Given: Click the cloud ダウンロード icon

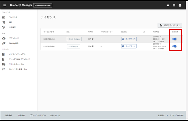Looking at the screenshot, I should 4,38.
